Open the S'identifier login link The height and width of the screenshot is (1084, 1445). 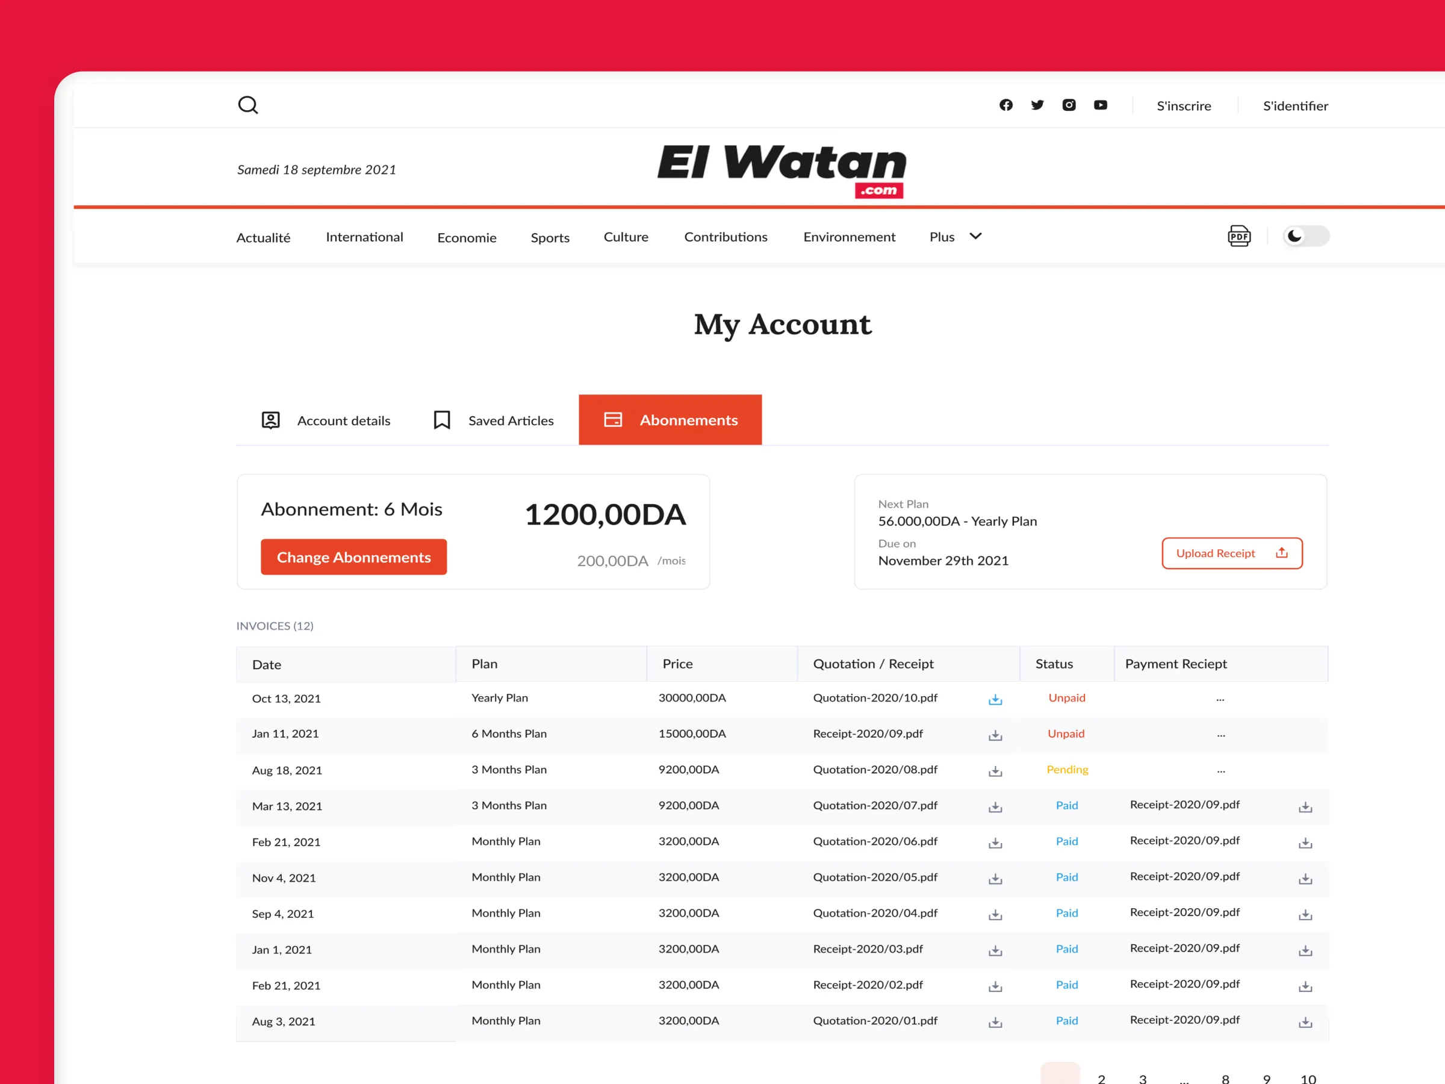point(1294,106)
